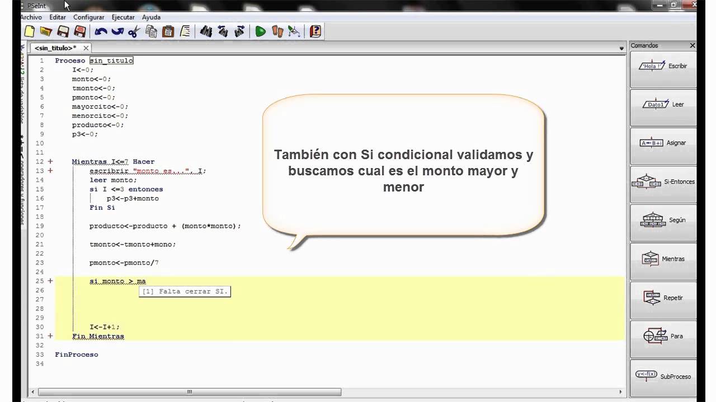Click the Comandos panel title
Viewport: 716px width, 402px height.
[644, 46]
